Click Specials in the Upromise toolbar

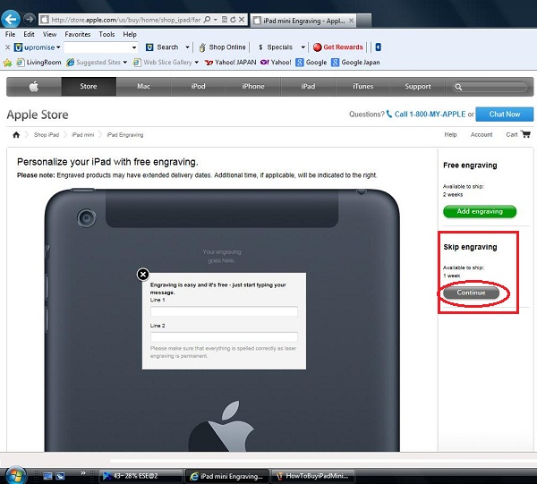(x=276, y=47)
